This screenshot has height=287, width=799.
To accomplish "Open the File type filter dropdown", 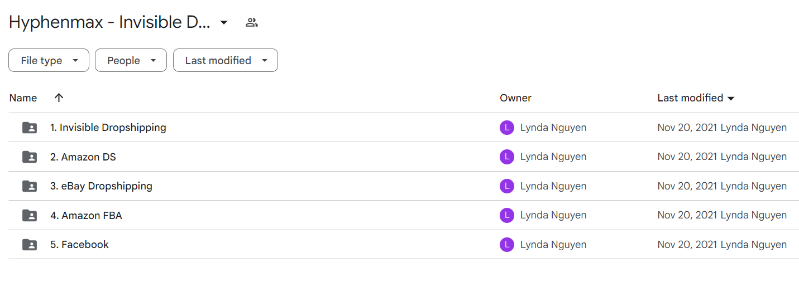I will click(x=49, y=61).
